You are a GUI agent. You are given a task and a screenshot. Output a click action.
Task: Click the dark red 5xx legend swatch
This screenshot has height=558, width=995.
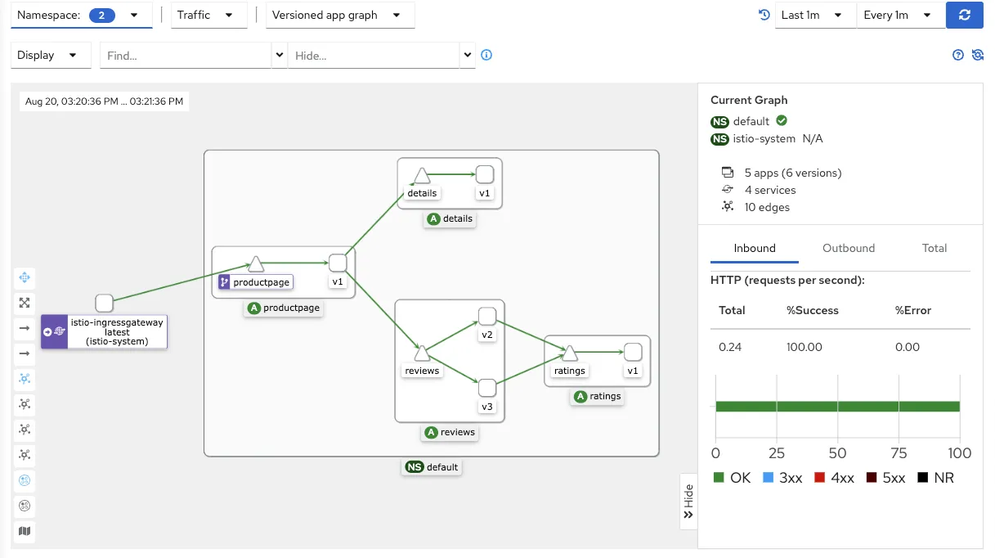click(872, 478)
